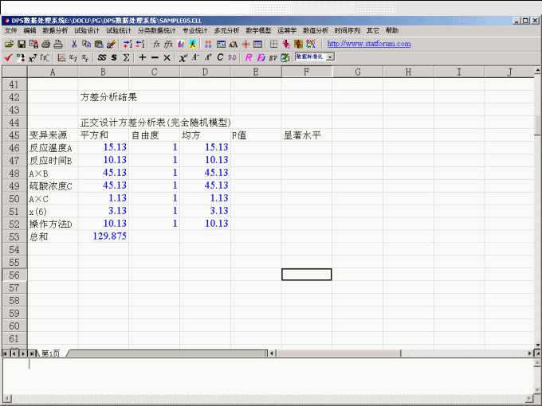Click the vertical scrollbar down arrow
Screen dimensions: 542x406
pyautogui.click(x=537, y=344)
